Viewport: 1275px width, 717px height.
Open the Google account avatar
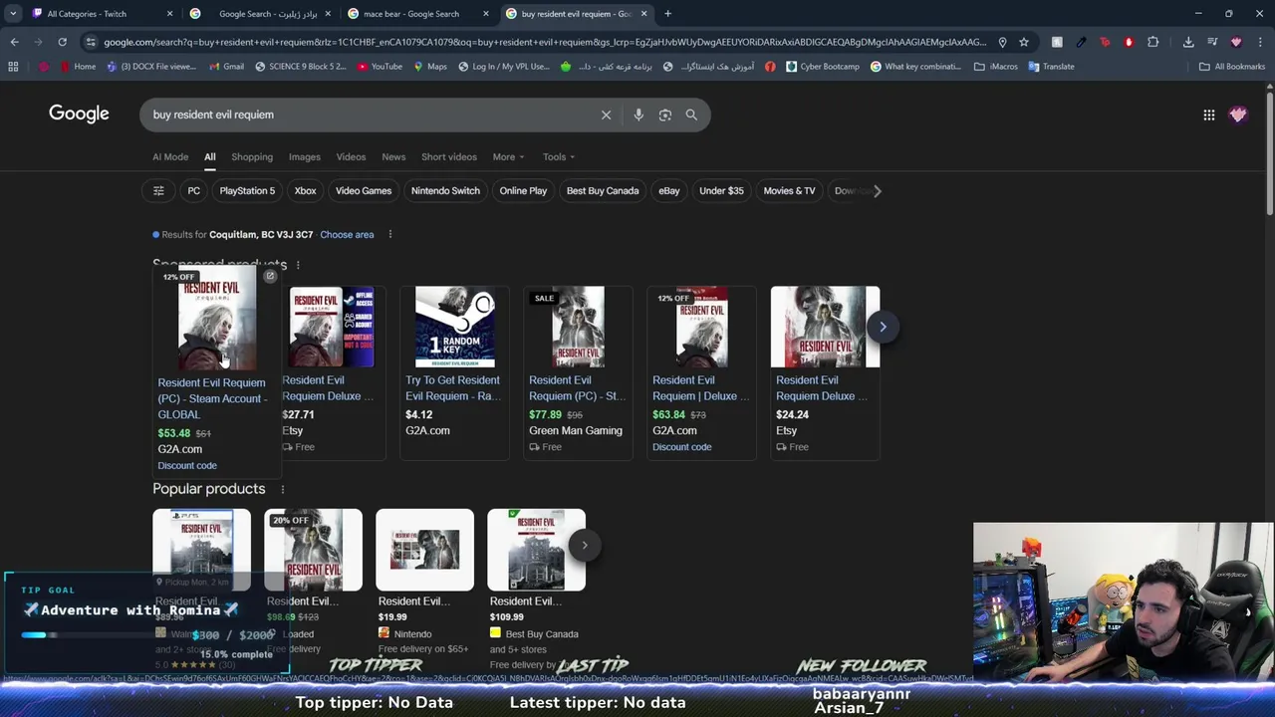[x=1238, y=115]
